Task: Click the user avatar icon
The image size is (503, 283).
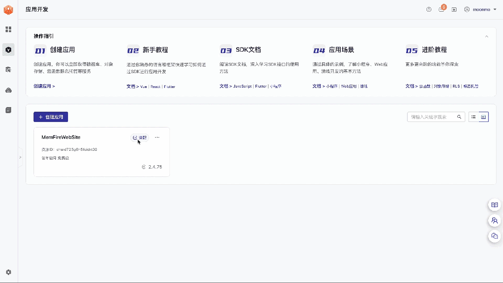Action: (467, 10)
